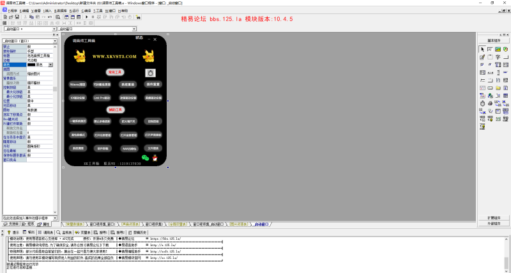
Task: Click the timer icon on the form design
Action: pos(150,73)
